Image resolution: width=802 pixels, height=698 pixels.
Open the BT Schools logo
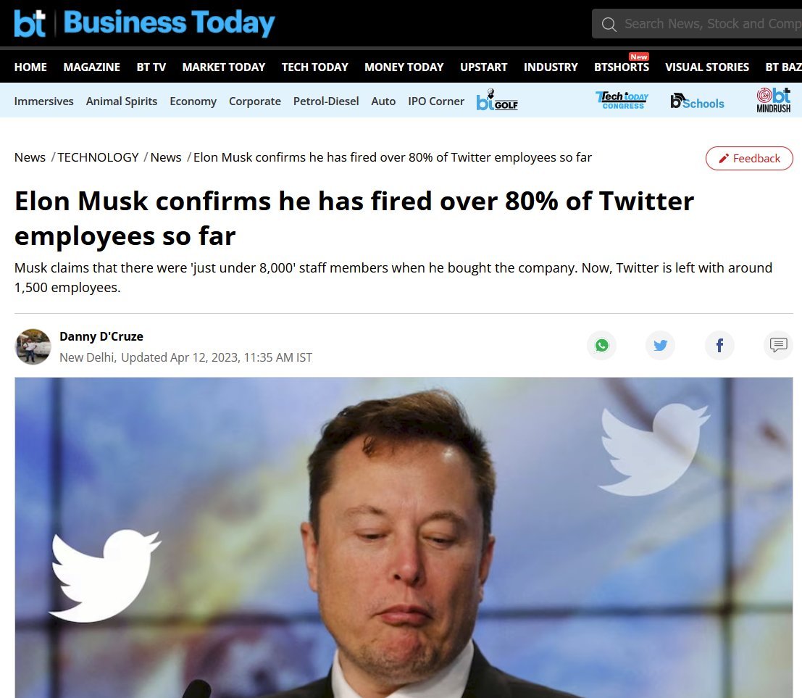tap(697, 101)
